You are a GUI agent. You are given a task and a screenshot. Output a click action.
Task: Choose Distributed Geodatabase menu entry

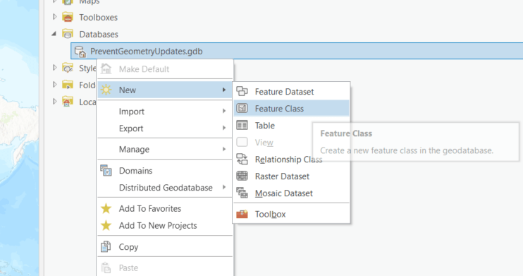(165, 188)
